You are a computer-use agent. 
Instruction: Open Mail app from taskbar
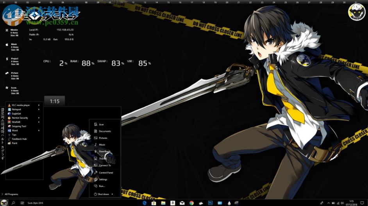182,203
